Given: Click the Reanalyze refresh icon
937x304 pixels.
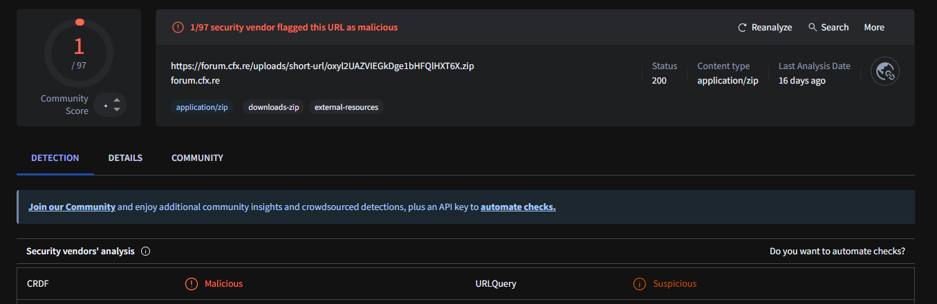Looking at the screenshot, I should click(x=743, y=28).
